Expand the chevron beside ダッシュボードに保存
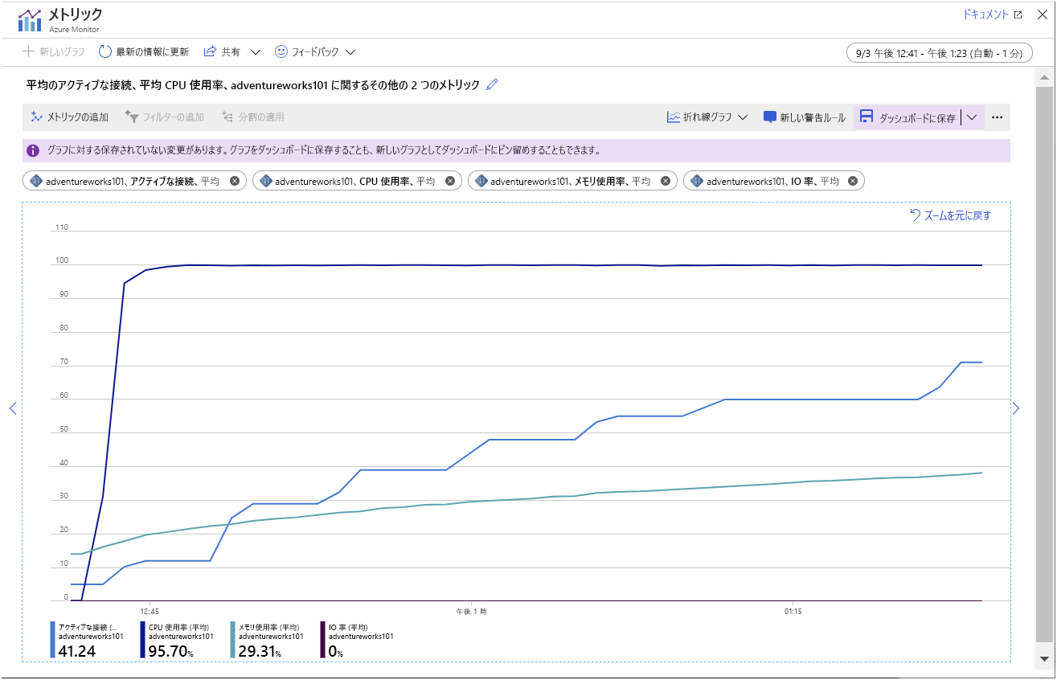This screenshot has height=680, width=1057. [x=972, y=117]
